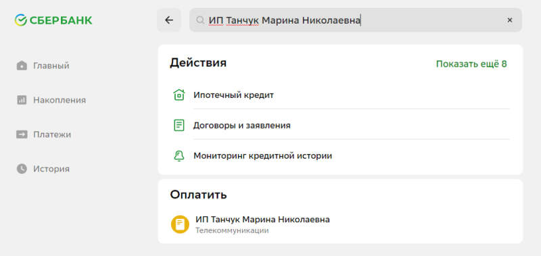Select payee ИП Танчук Марина Николаевна
The image size is (541, 256).
point(262,220)
